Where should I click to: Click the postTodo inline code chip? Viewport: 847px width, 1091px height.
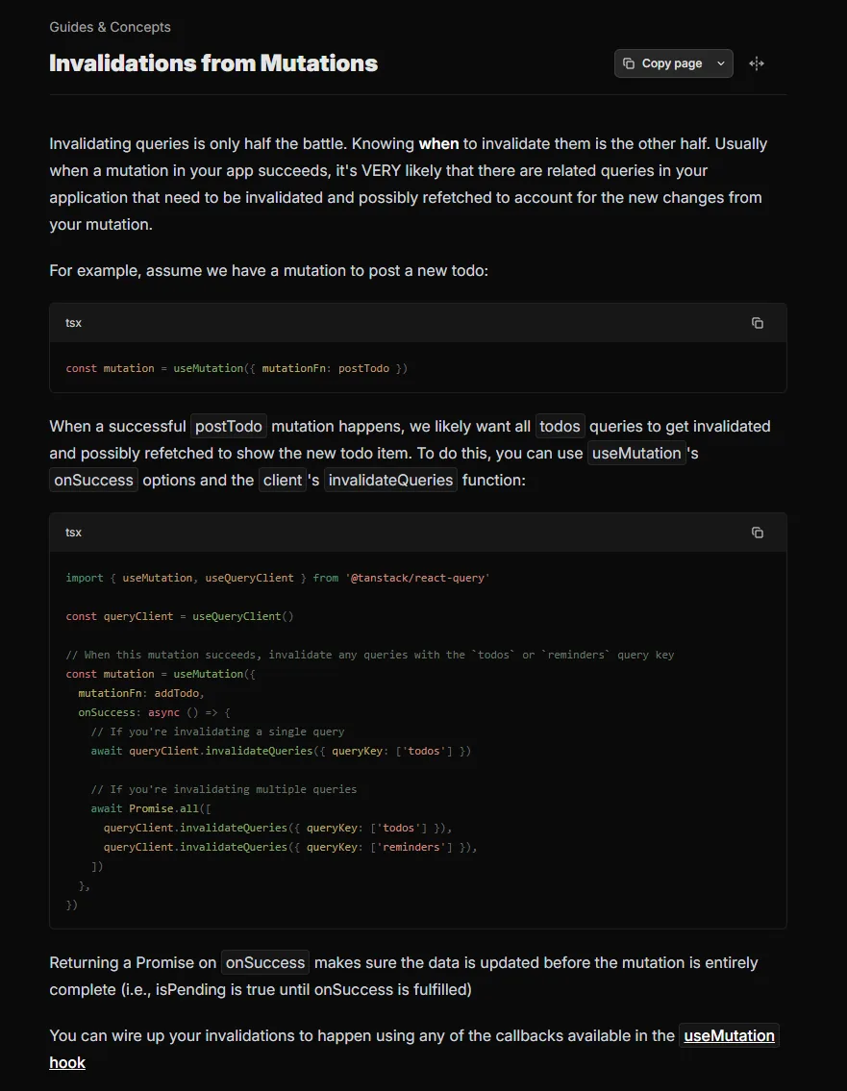tap(228, 426)
